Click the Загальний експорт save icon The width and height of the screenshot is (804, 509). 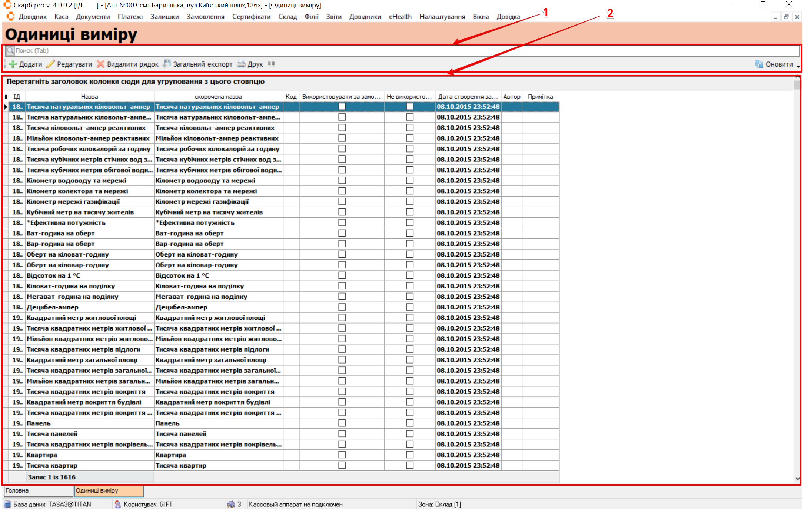167,64
